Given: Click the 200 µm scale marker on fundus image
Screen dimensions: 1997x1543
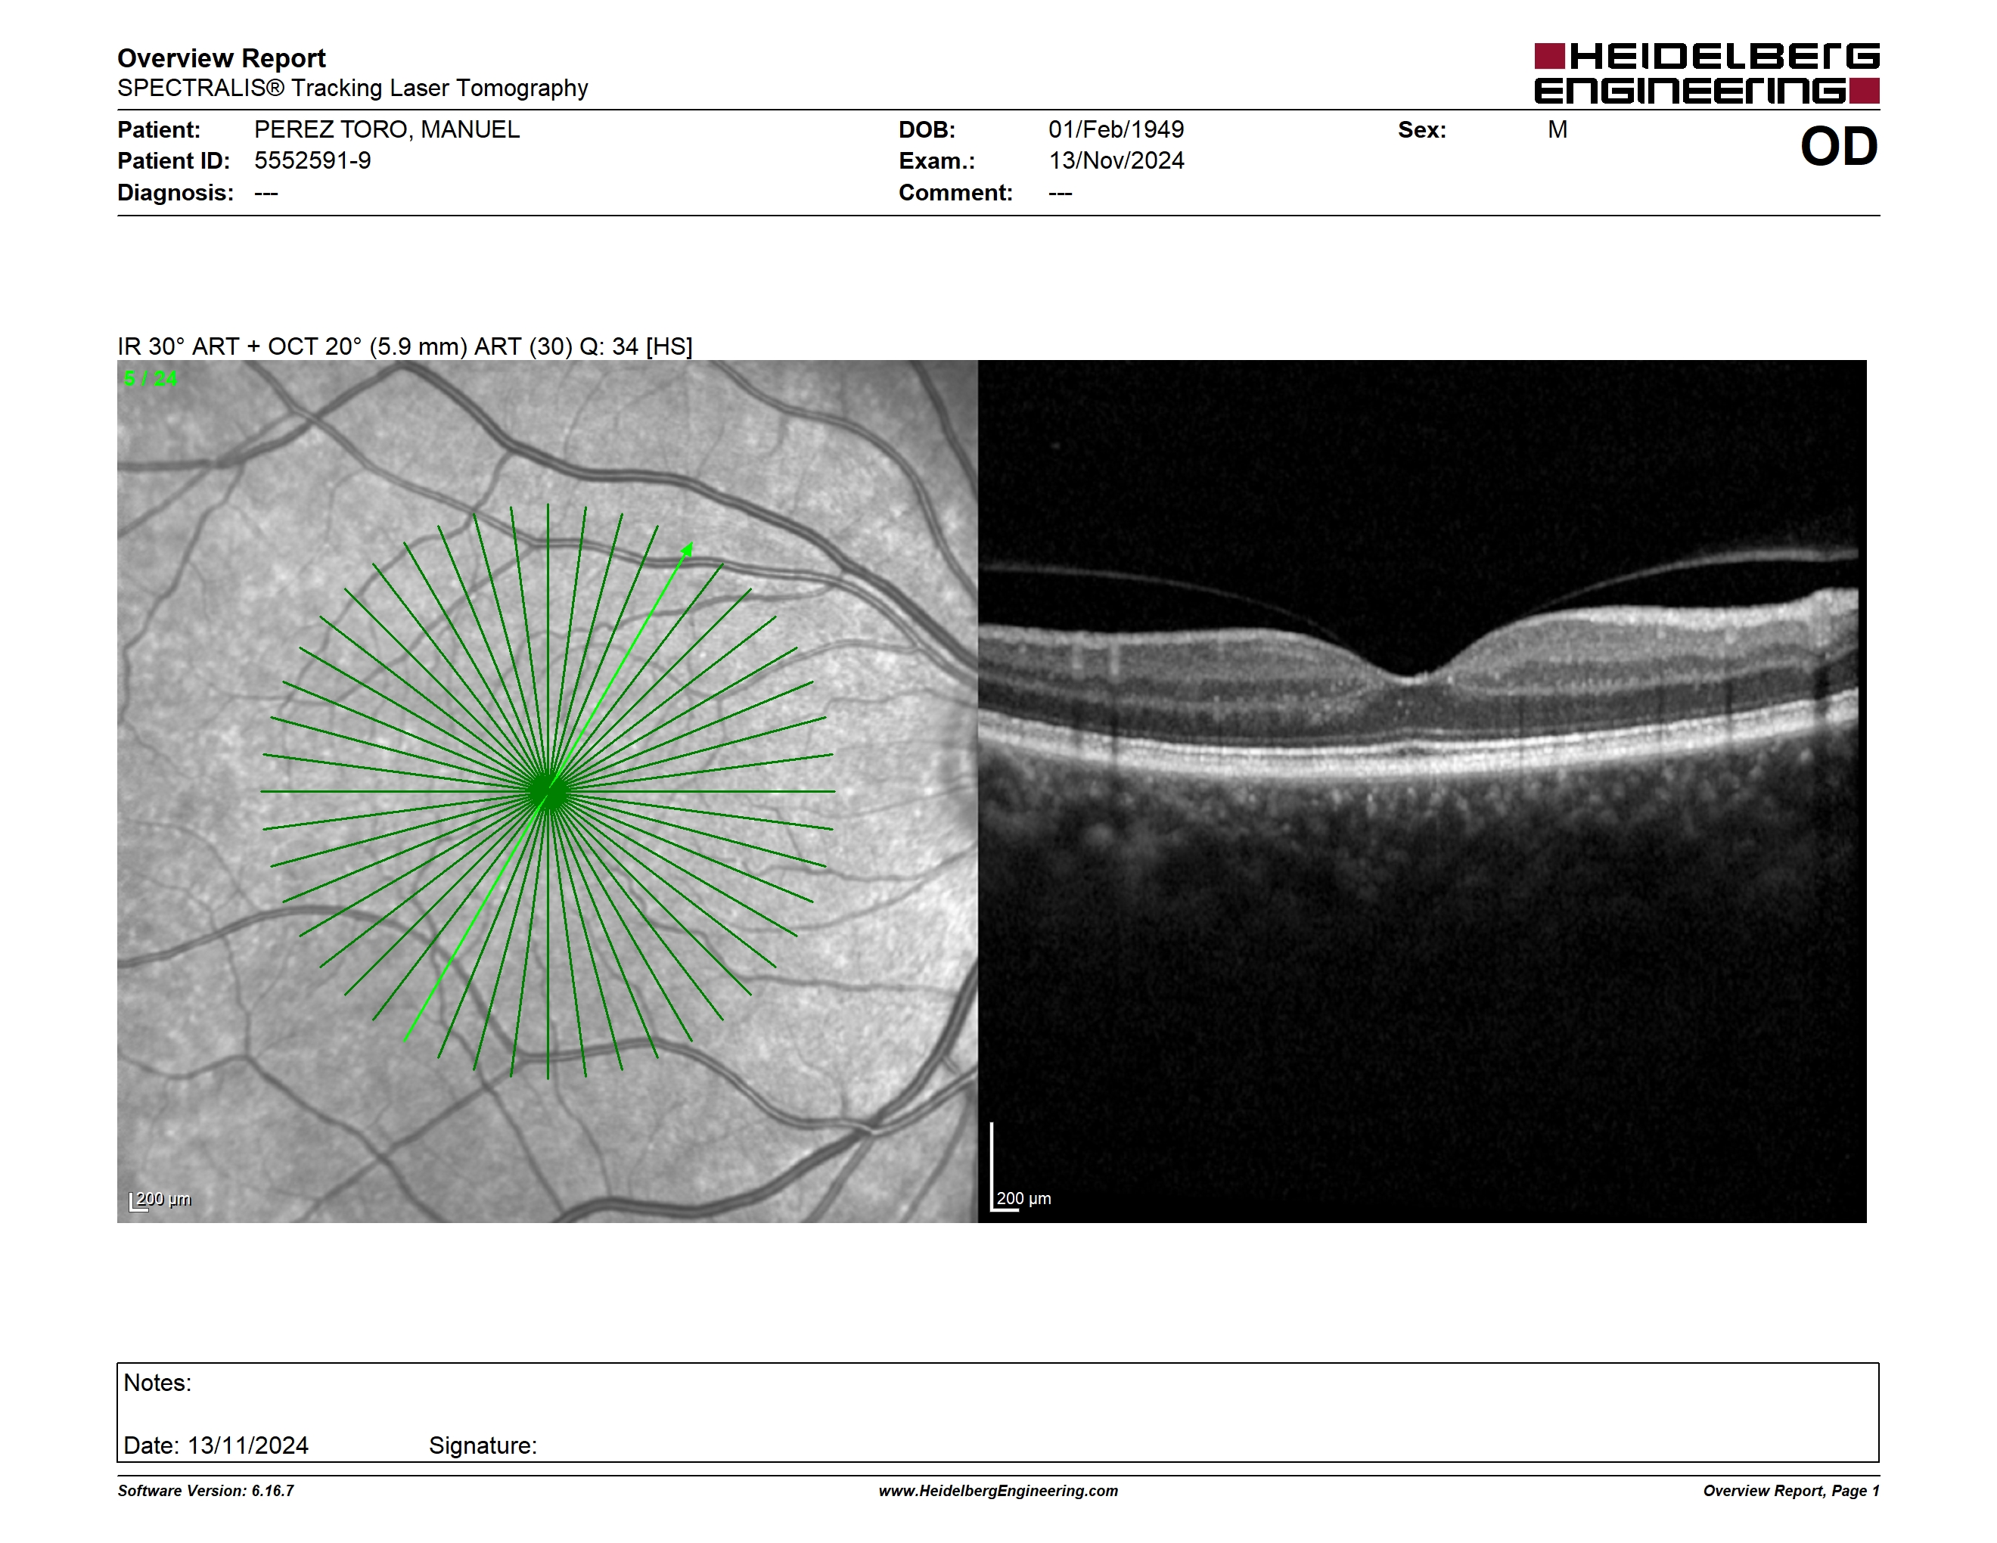Looking at the screenshot, I should [161, 1200].
